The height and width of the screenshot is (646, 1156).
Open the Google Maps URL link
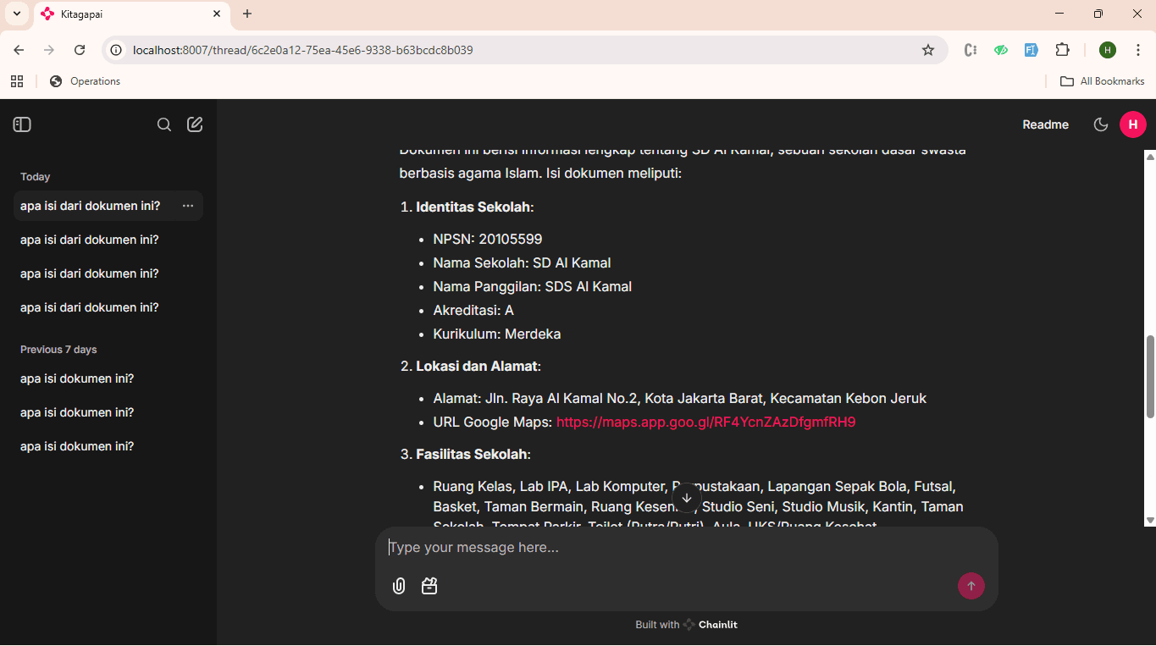(705, 422)
